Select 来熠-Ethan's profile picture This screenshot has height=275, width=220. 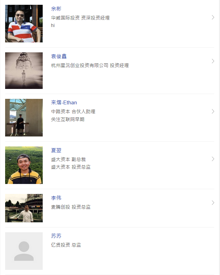24,118
